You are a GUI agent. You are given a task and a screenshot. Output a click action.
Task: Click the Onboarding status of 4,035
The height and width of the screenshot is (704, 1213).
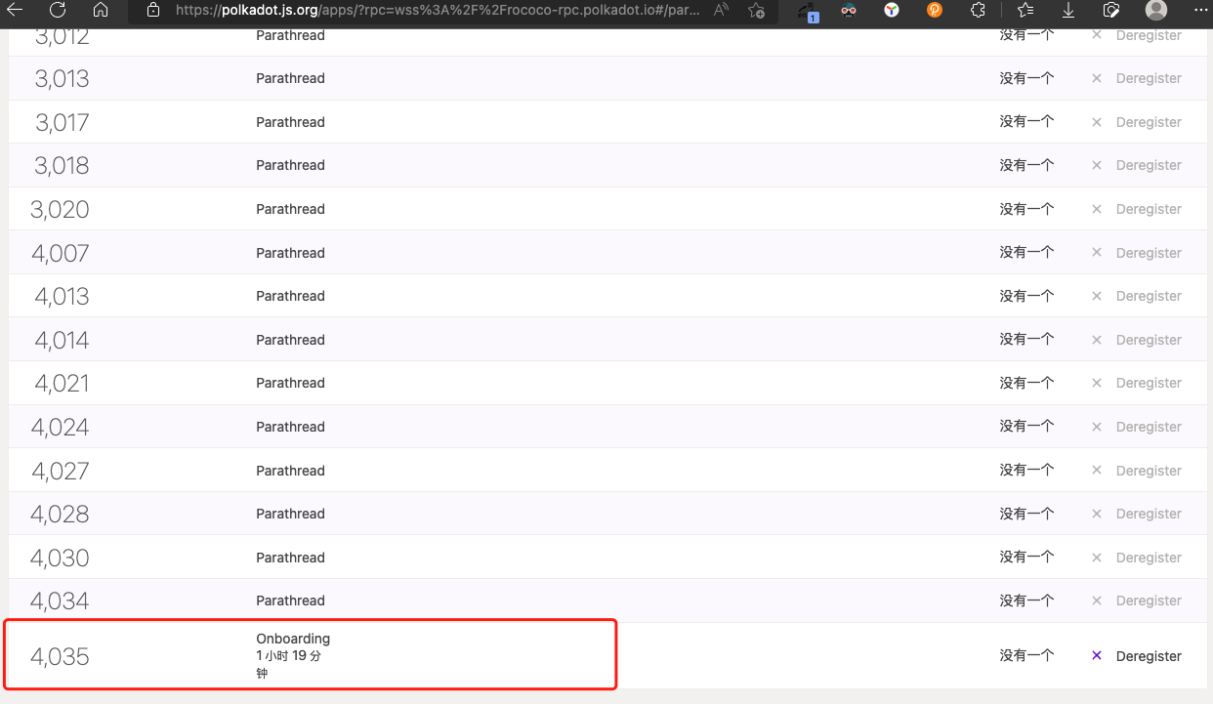pos(293,639)
